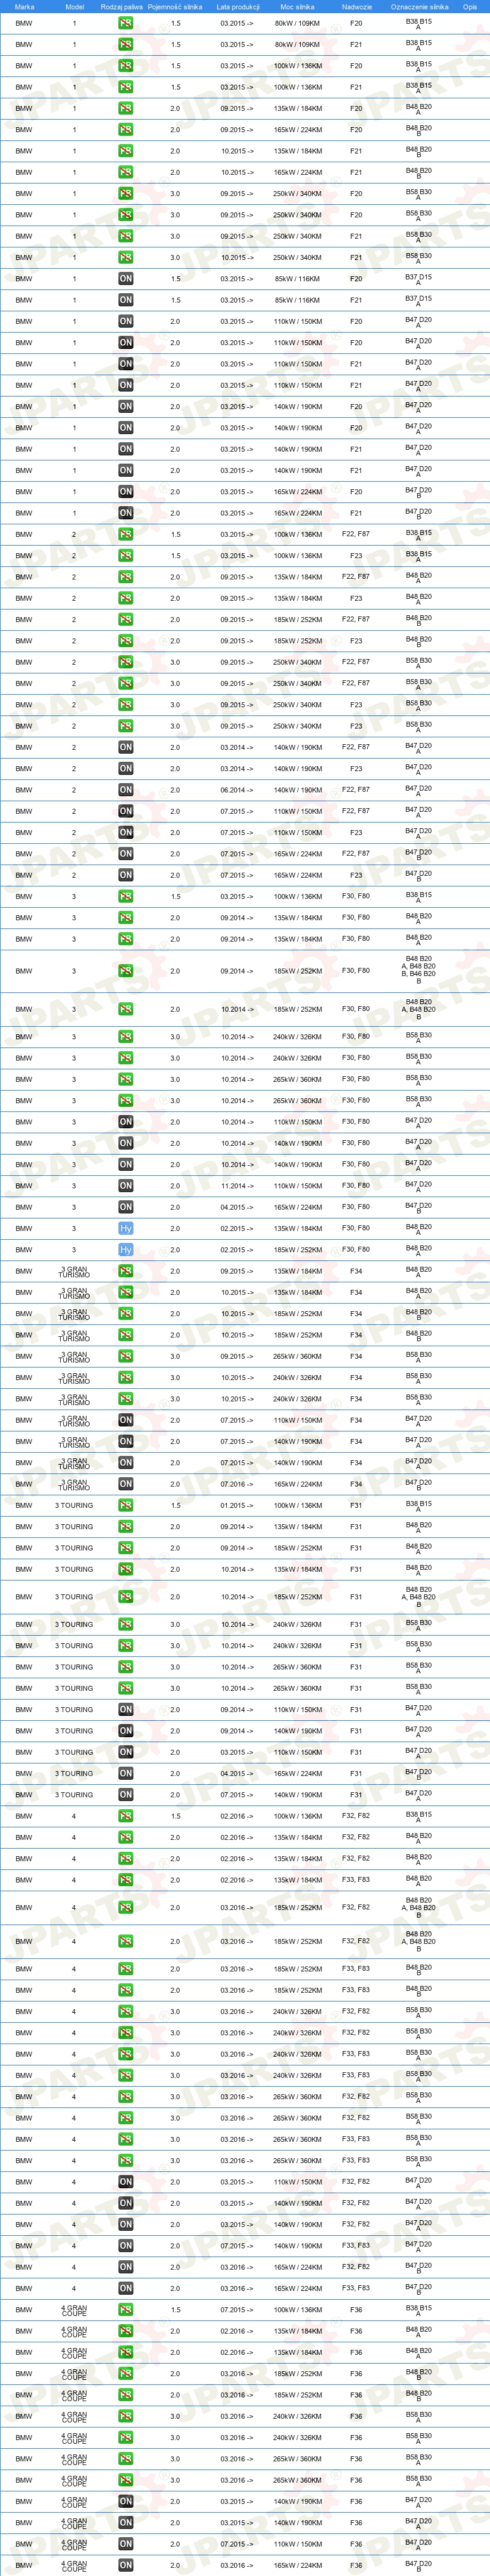The image size is (490, 2576).
Task: Select petrol icon in 100kW / 136KM F20 row
Action: tap(125, 66)
